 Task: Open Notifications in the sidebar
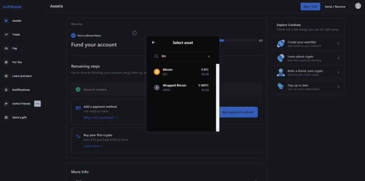pyautogui.click(x=21, y=90)
